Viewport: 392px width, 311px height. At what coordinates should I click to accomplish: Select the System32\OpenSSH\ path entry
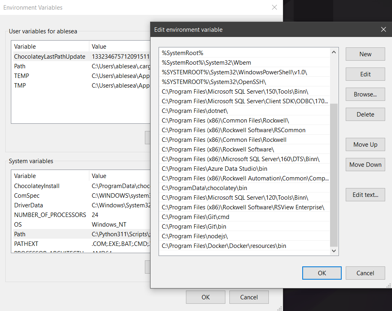tap(245, 82)
